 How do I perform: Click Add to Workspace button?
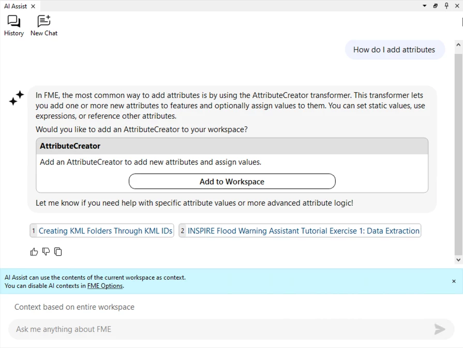tap(232, 182)
